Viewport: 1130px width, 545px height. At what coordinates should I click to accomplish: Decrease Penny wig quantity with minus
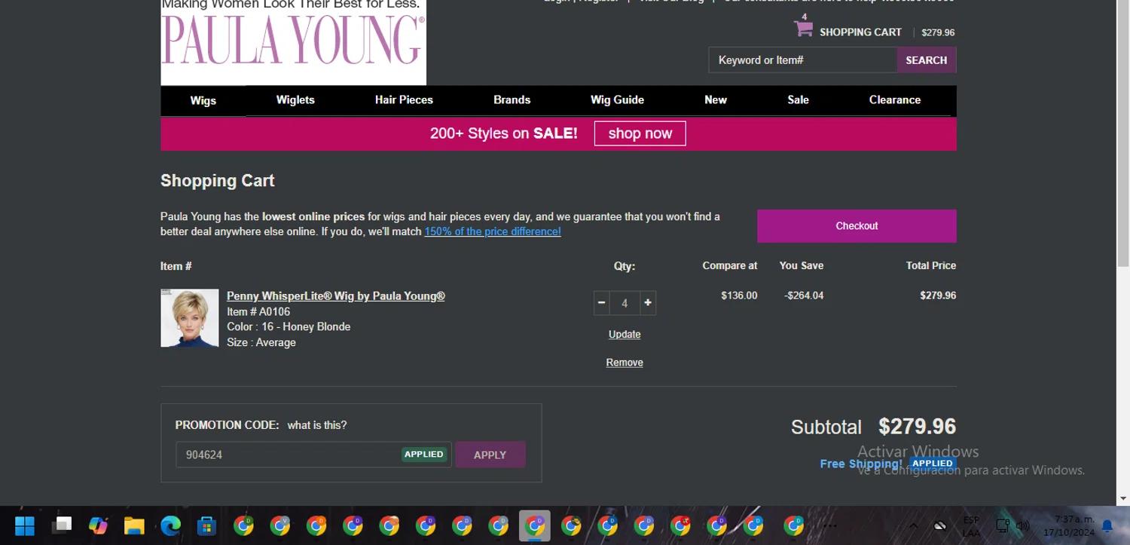601,303
